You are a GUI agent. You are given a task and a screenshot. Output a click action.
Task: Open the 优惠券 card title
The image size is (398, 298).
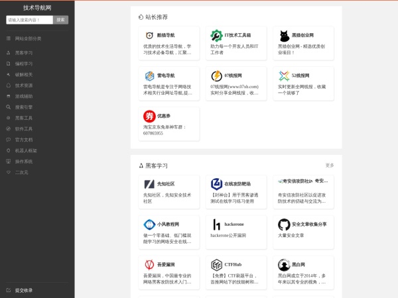point(164,116)
